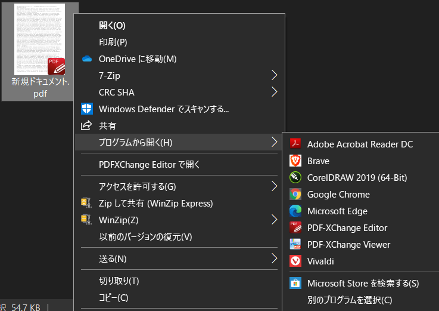Choose 開く(O) from context menu
This screenshot has width=439, height=311.
tap(112, 26)
